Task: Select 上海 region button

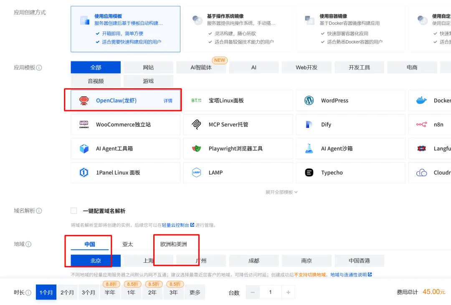Action: (148, 261)
